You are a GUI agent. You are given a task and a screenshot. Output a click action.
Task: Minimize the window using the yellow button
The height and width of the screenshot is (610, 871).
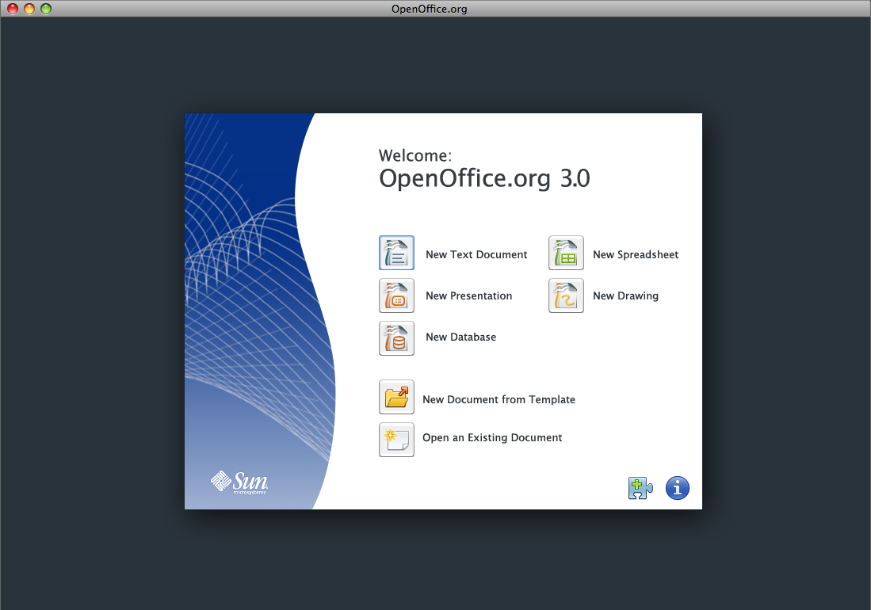click(29, 9)
